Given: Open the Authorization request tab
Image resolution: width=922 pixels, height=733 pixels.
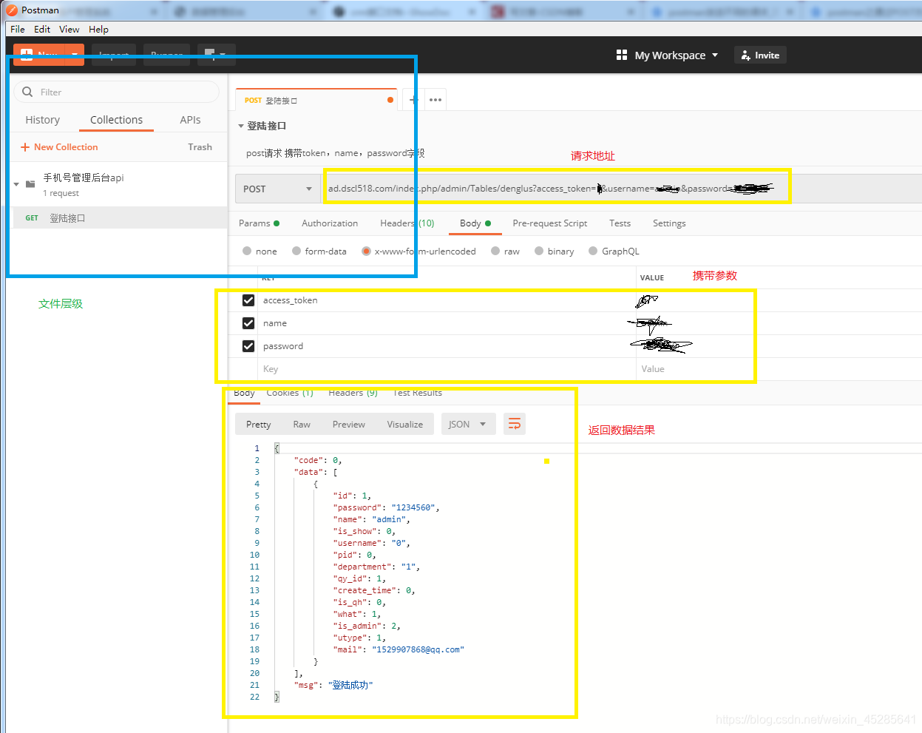Looking at the screenshot, I should 330,223.
